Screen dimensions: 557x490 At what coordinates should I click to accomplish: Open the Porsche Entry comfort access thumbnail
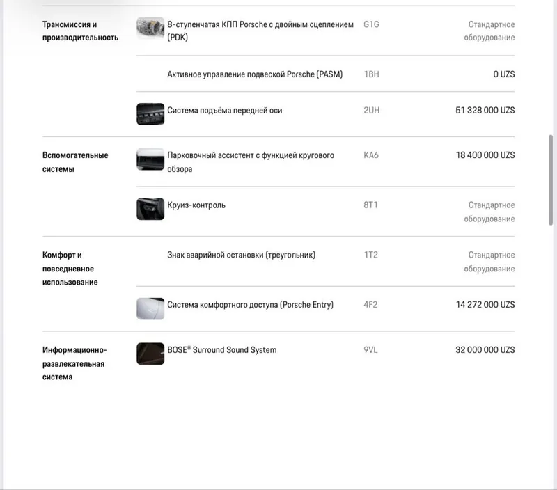(150, 308)
